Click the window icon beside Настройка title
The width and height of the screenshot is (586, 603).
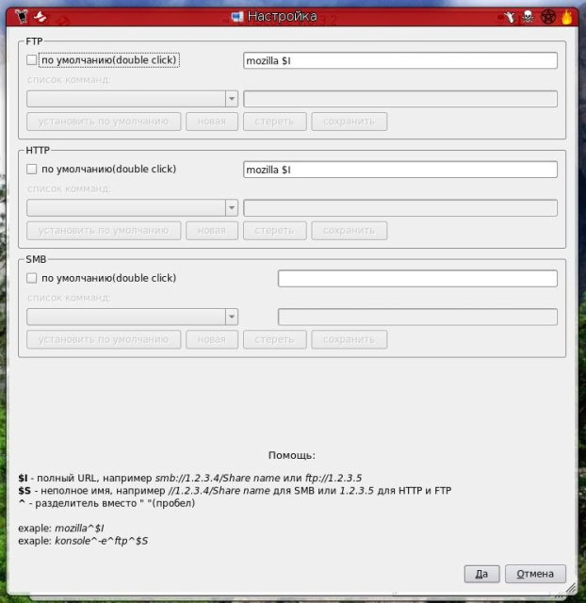pyautogui.click(x=237, y=17)
